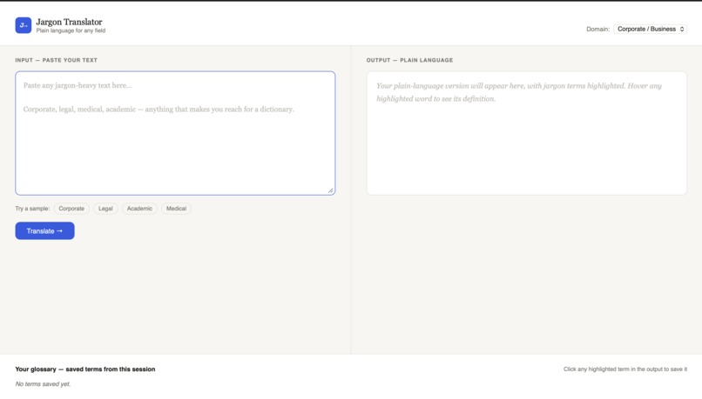Click the "Try a sample:" label
Viewport: 702px width, 399px height.
tap(32, 209)
